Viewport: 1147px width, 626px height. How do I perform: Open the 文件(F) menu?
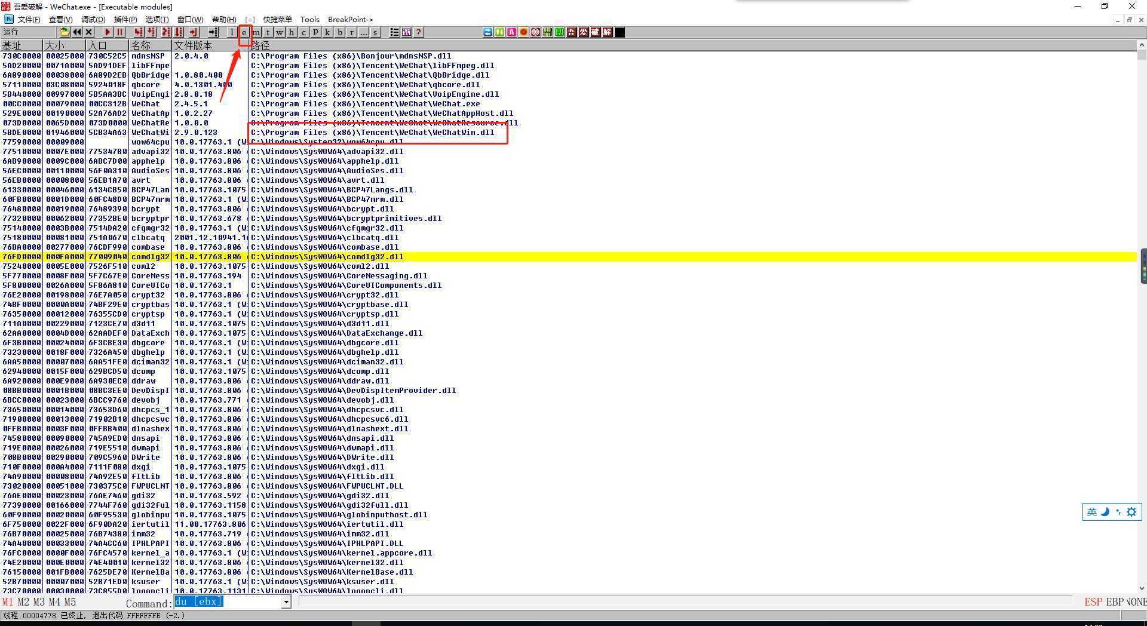[x=29, y=20]
